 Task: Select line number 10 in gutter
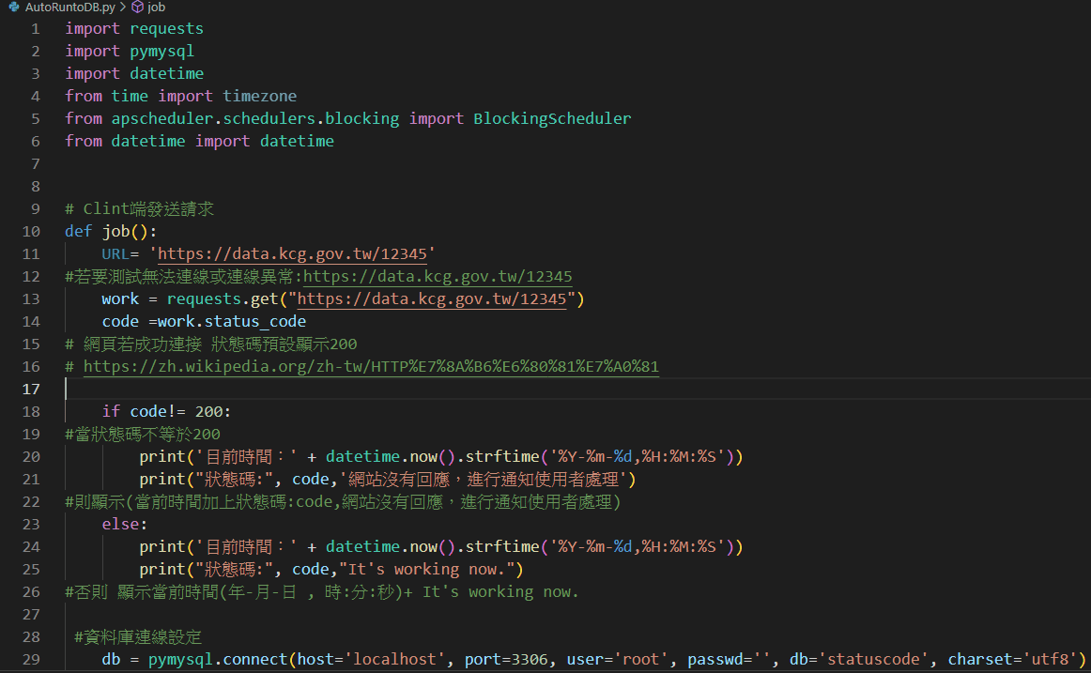[30, 231]
